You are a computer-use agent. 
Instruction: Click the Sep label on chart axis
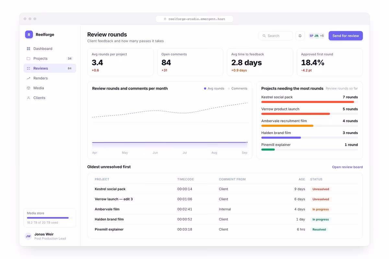click(244, 152)
